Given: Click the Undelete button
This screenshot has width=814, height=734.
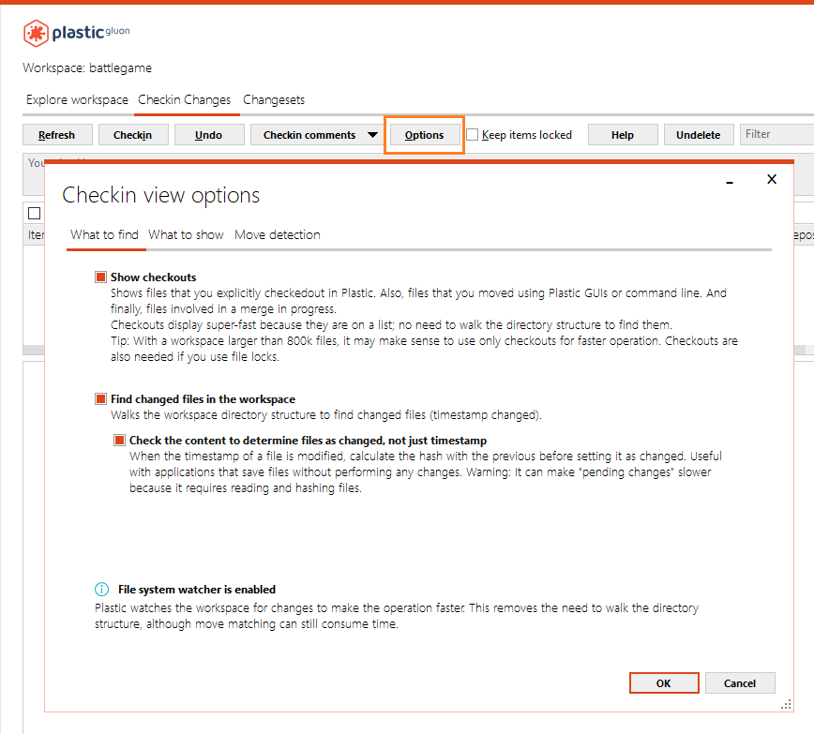Looking at the screenshot, I should click(699, 135).
